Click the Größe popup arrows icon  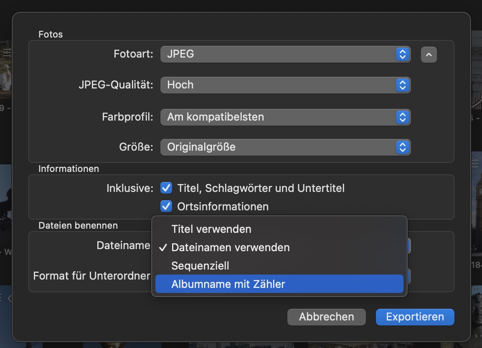[x=402, y=147]
